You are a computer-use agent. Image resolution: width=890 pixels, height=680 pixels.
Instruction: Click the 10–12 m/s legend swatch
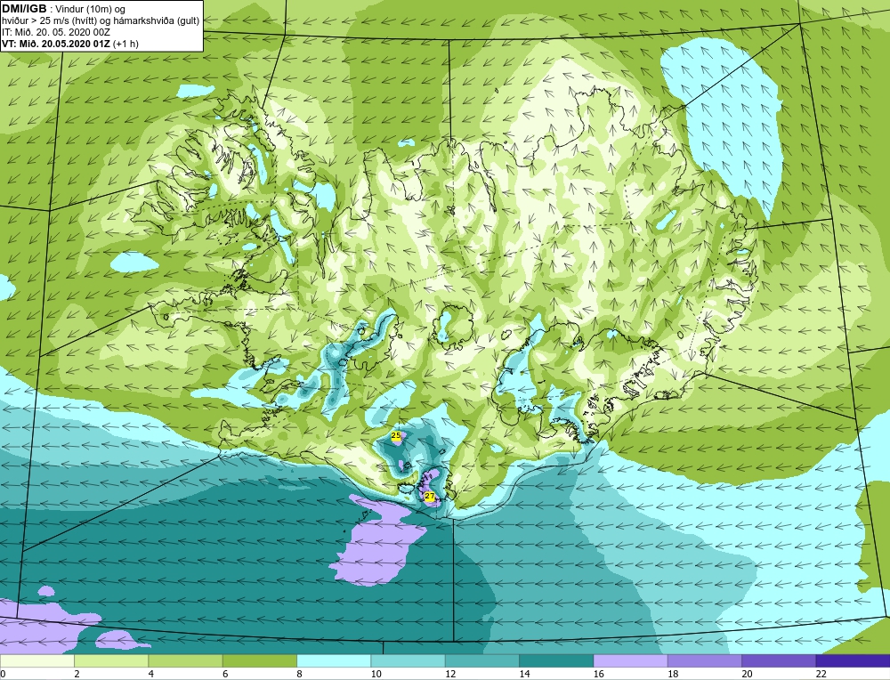(409, 660)
